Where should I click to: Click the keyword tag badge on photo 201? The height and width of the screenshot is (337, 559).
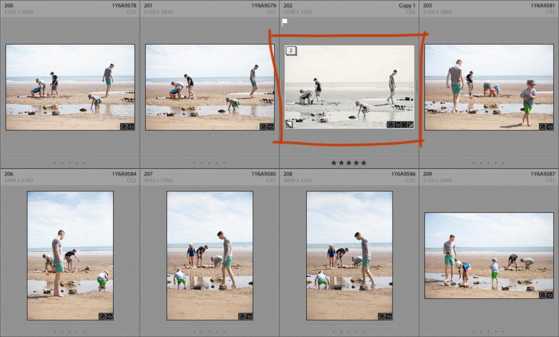pyautogui.click(x=264, y=127)
